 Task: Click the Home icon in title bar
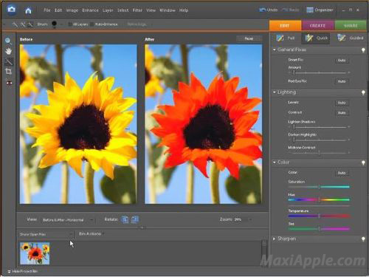[28, 10]
